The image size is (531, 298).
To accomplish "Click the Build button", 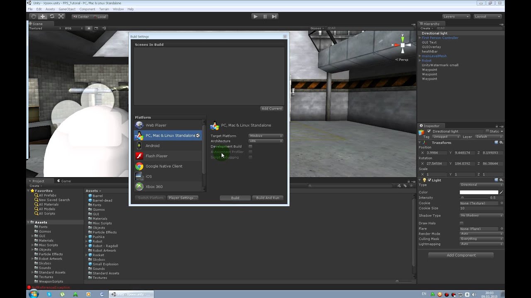I will 235,198.
